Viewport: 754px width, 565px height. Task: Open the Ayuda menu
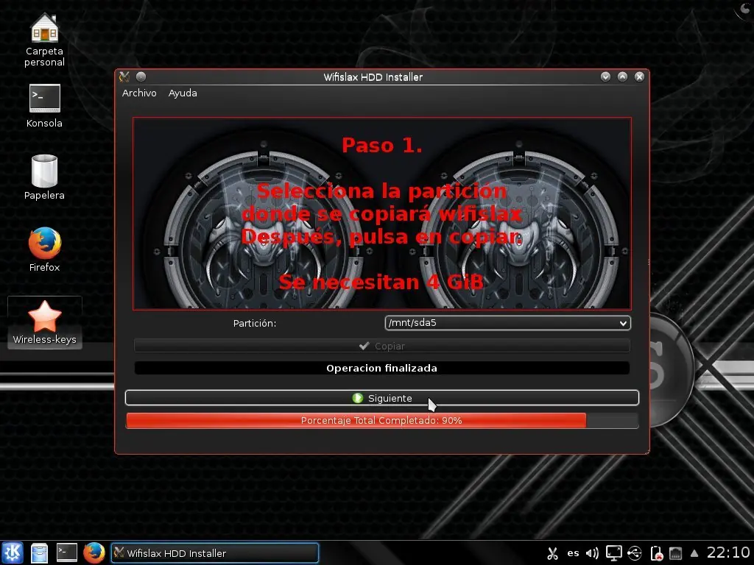click(183, 93)
